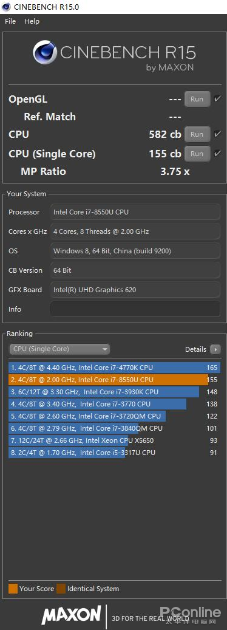This screenshot has width=227, height=630.
Task: Click the MAXON logo at bottom
Action: tap(72, 615)
